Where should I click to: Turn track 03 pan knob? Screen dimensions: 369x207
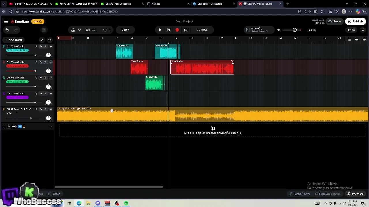click(48, 87)
